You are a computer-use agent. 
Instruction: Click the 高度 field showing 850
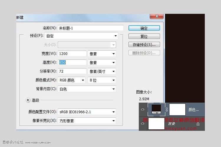tap(72, 62)
